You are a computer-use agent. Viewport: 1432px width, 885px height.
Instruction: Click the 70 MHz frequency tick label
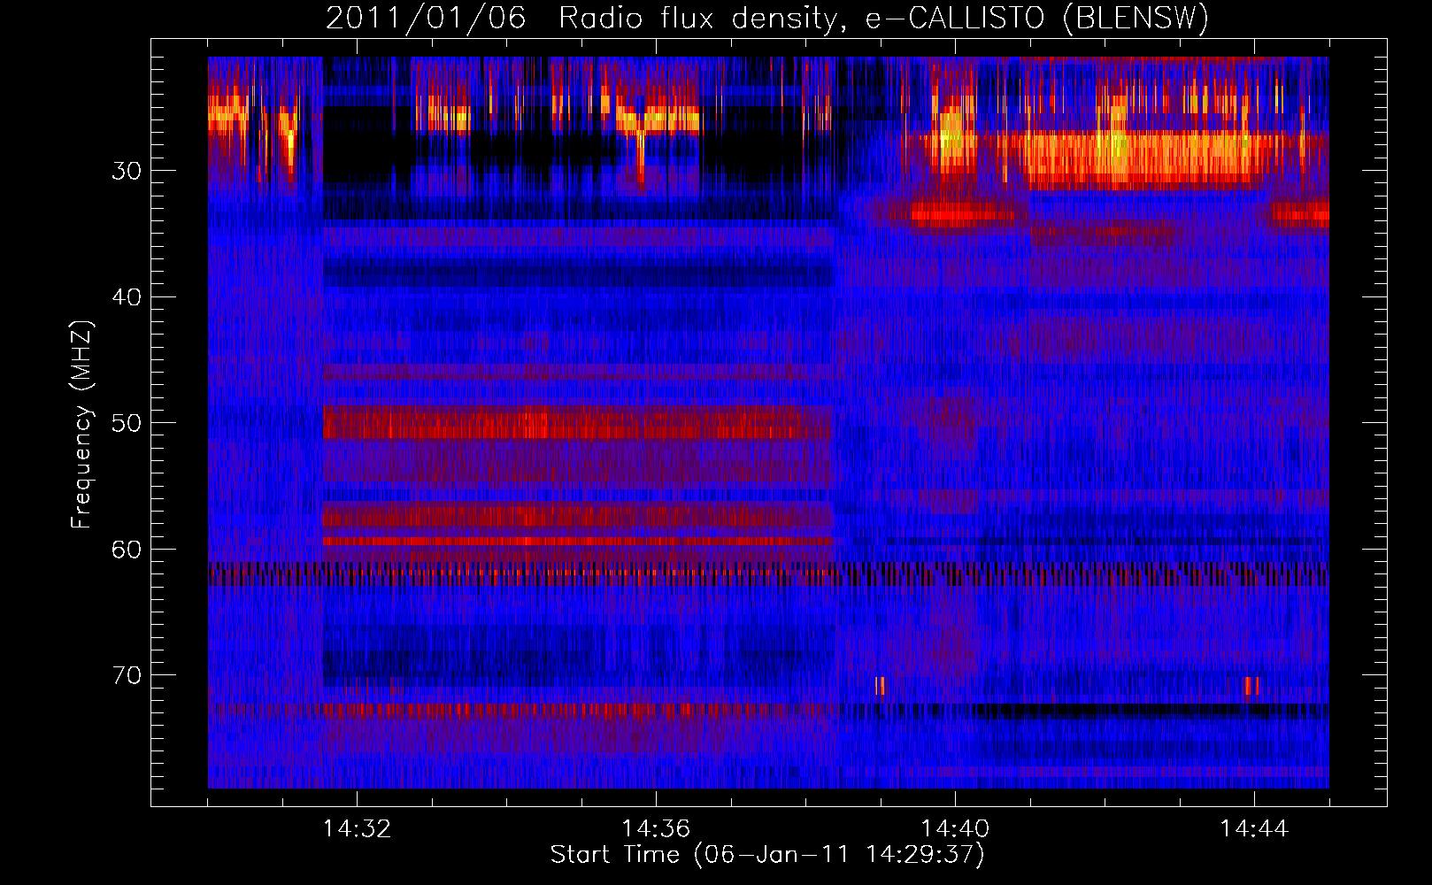(127, 675)
